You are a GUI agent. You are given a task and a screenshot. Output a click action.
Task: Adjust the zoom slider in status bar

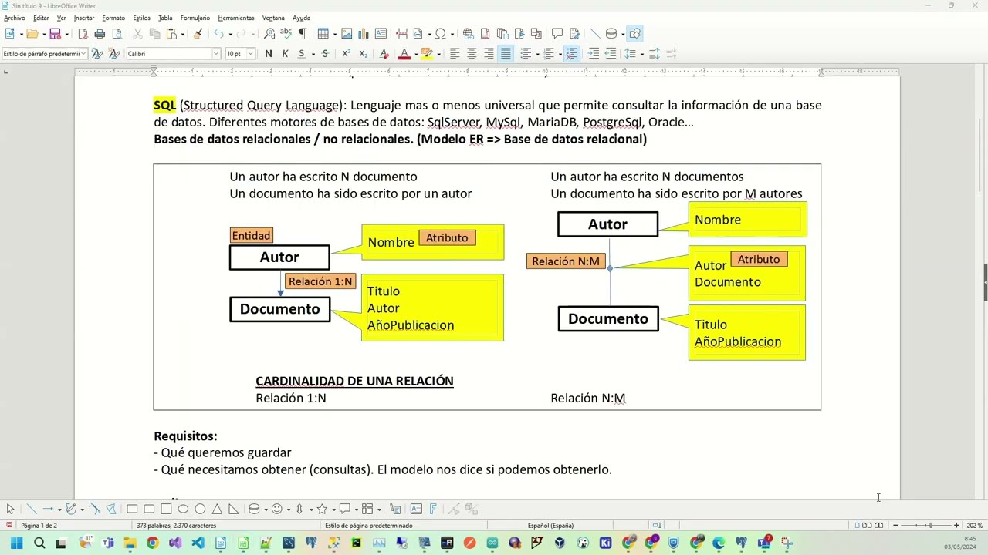925,526
